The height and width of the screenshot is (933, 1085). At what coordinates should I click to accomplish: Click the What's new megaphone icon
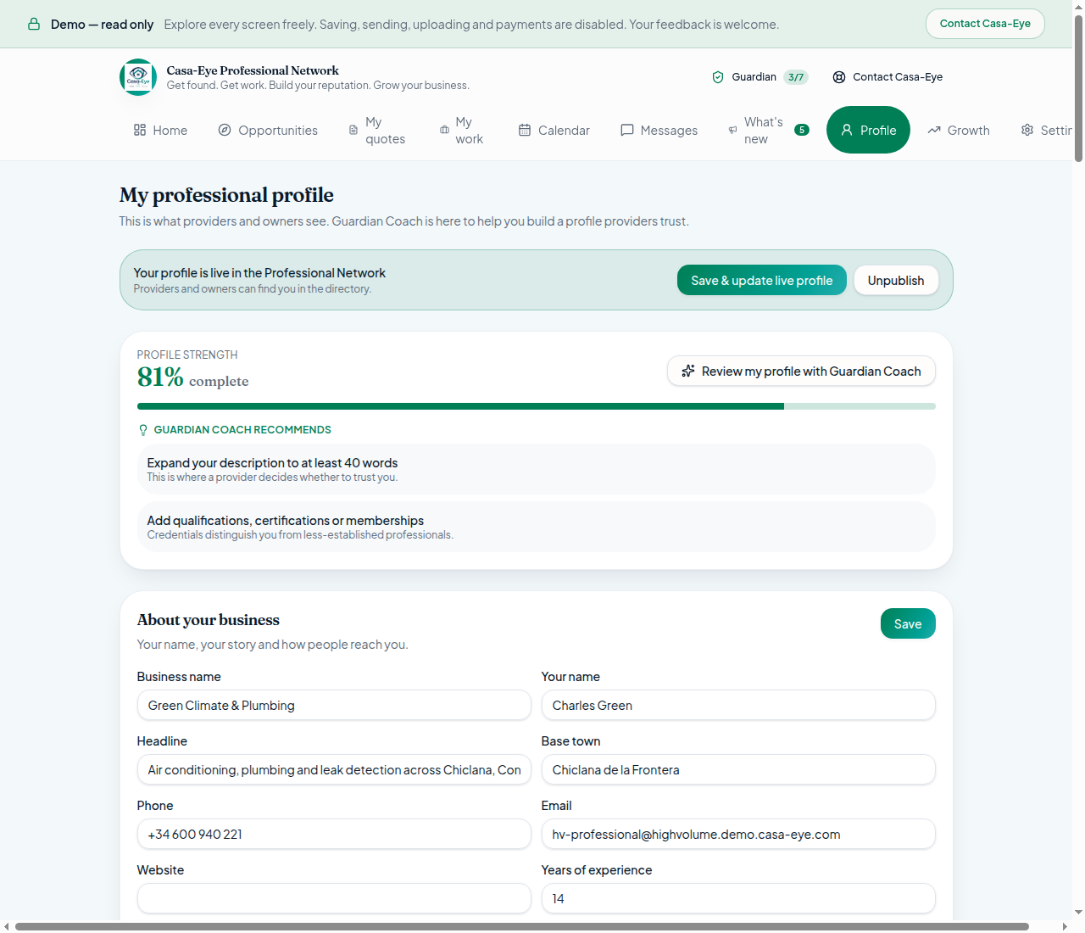(x=732, y=130)
